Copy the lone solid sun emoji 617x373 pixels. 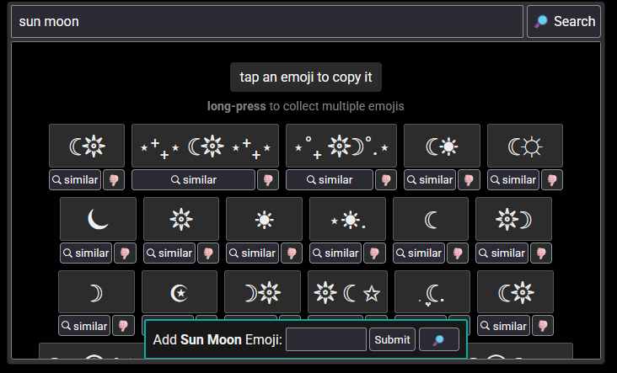click(x=264, y=219)
